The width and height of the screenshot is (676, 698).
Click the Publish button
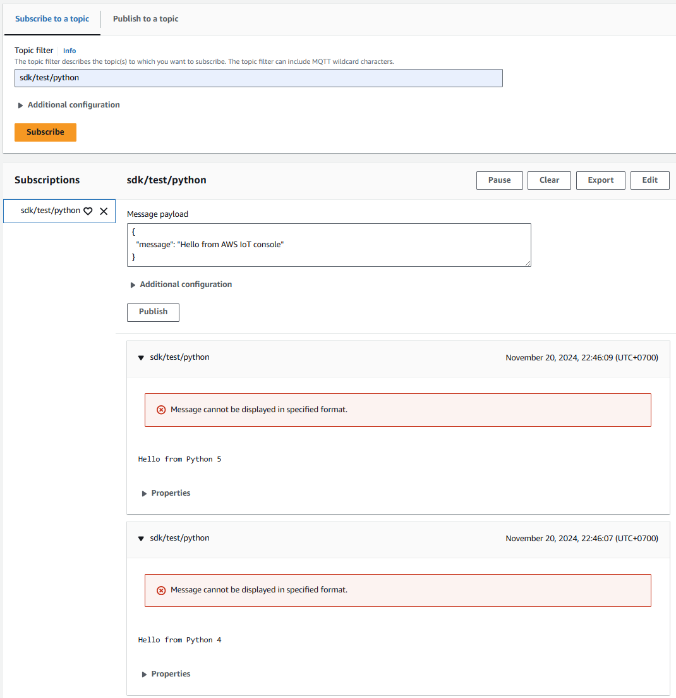[x=153, y=312]
